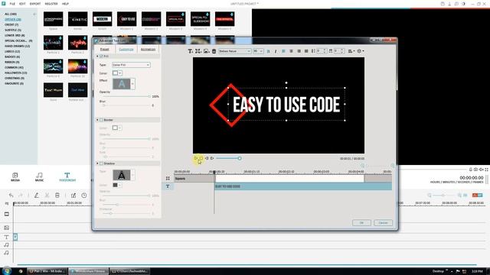Open the font size dropdown
The height and width of the screenshot is (275, 490).
click(x=258, y=51)
